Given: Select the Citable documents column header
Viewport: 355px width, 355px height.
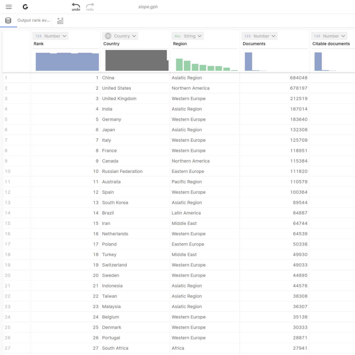Looking at the screenshot, I should coord(331,44).
